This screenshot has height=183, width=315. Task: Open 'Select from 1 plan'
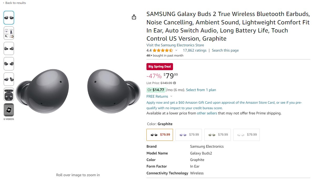[201, 90]
